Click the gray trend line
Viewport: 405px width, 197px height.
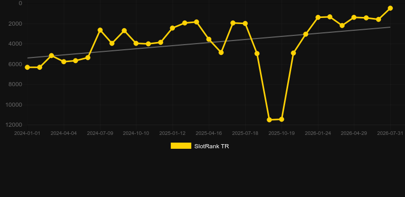click(x=209, y=42)
